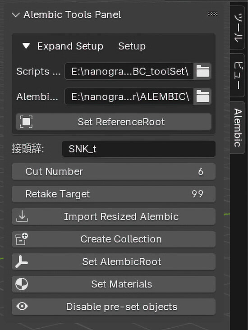Click the Set AlembicRoot axis icon
This screenshot has height=330, width=248.
click(22, 261)
